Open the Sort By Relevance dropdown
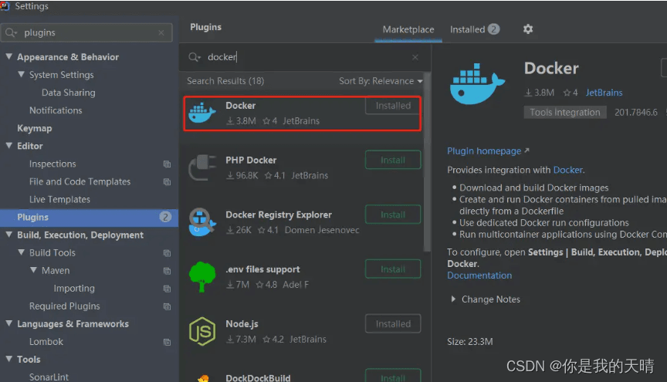This screenshot has height=382, width=667. (381, 81)
